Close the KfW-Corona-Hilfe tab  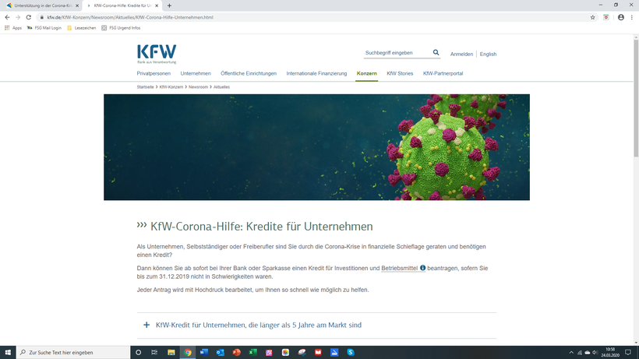157,5
